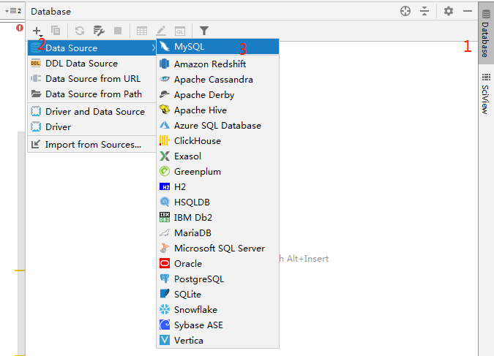Image resolution: width=494 pixels, height=356 pixels.
Task: Click the Stop square icon
Action: click(x=118, y=31)
